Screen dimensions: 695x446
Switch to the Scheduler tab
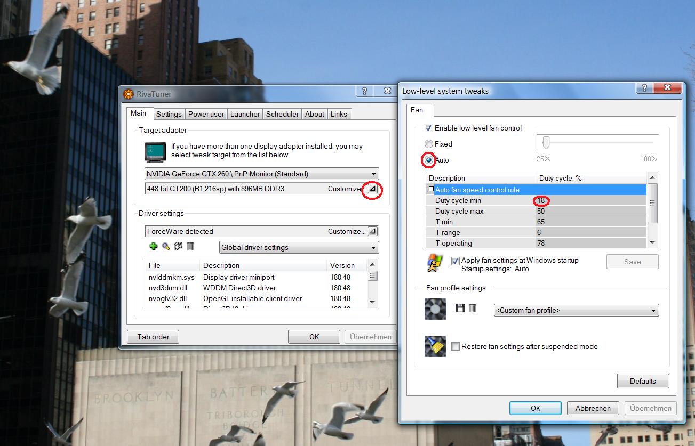(283, 114)
